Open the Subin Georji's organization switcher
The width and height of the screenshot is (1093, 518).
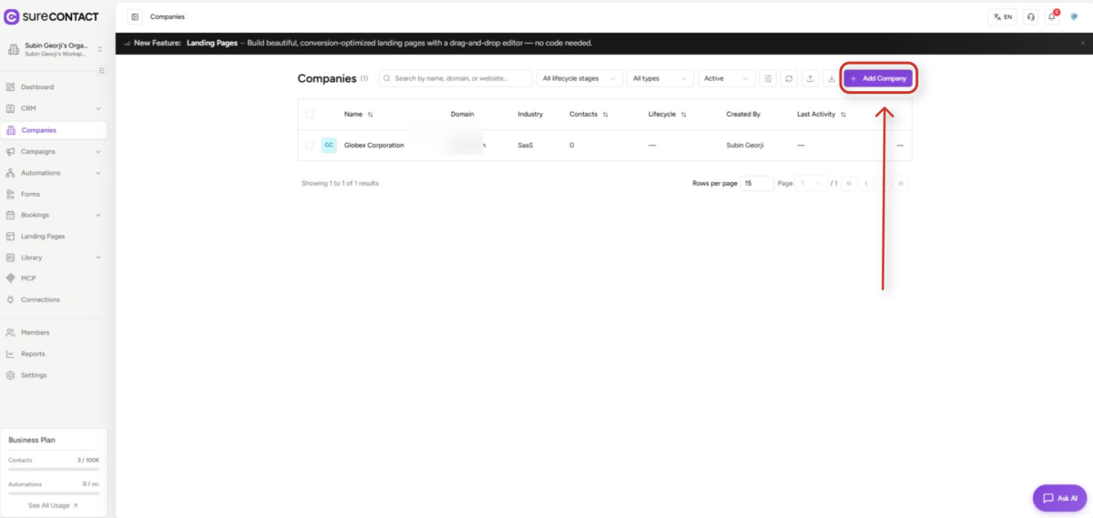(x=55, y=49)
